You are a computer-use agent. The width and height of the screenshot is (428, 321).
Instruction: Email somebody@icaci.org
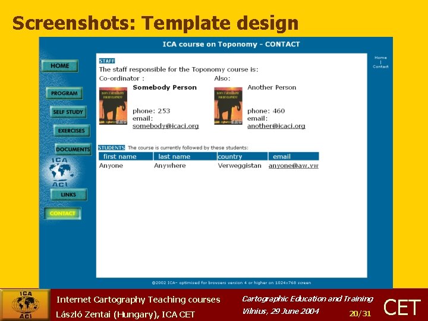click(166, 126)
